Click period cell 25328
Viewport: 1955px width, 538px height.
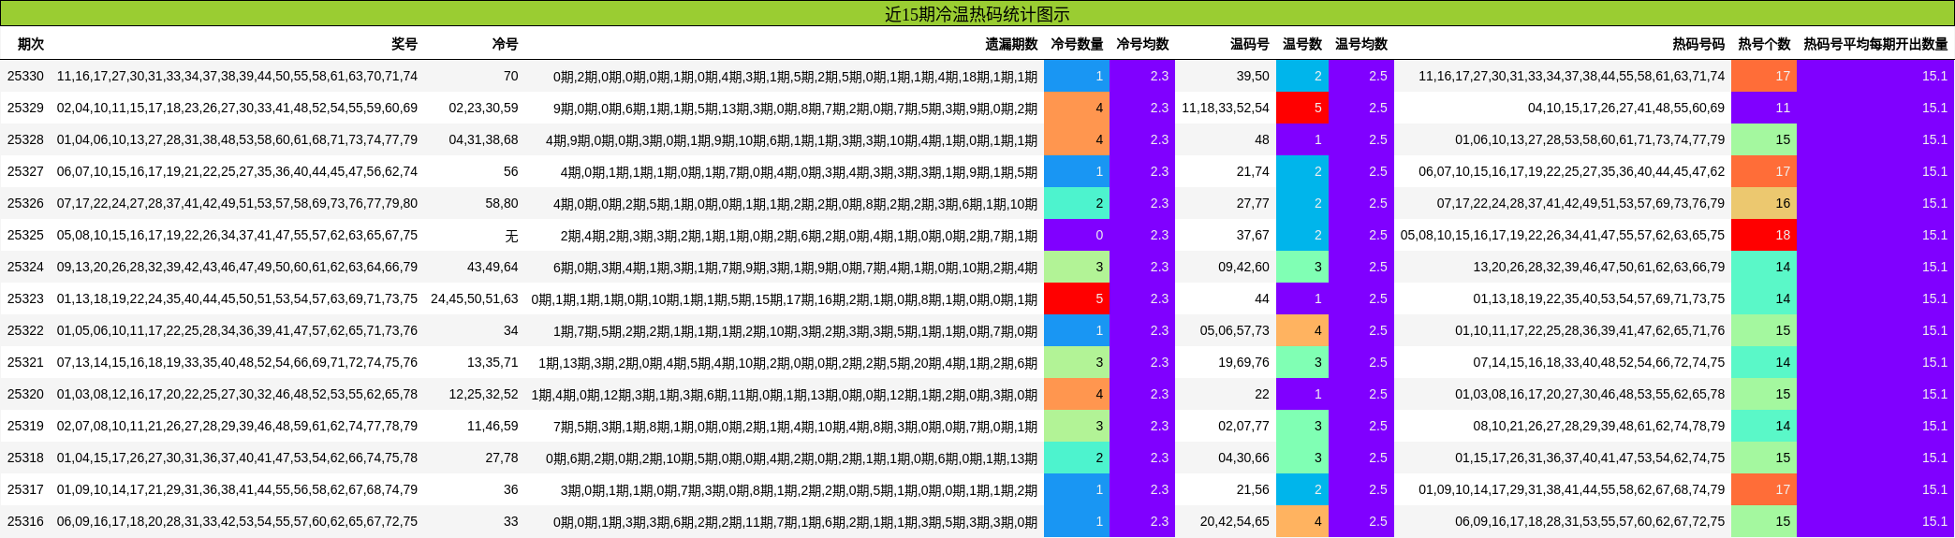25,139
